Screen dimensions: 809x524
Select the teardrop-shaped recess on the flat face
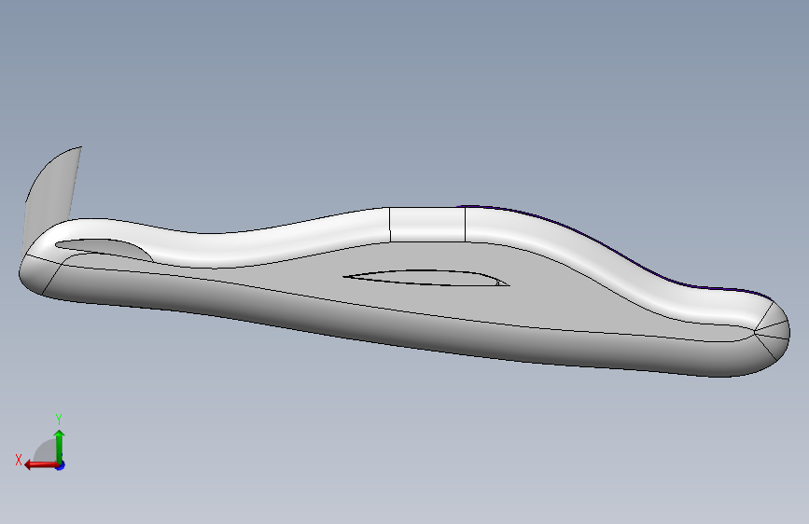point(426,278)
